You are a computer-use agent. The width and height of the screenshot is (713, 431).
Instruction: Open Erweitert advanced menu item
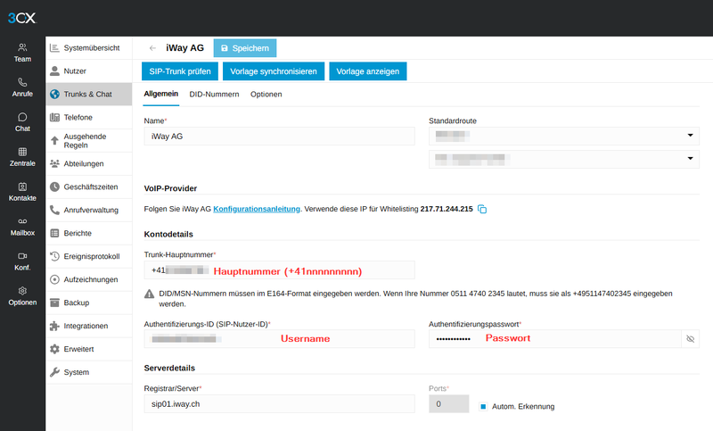[88, 349]
